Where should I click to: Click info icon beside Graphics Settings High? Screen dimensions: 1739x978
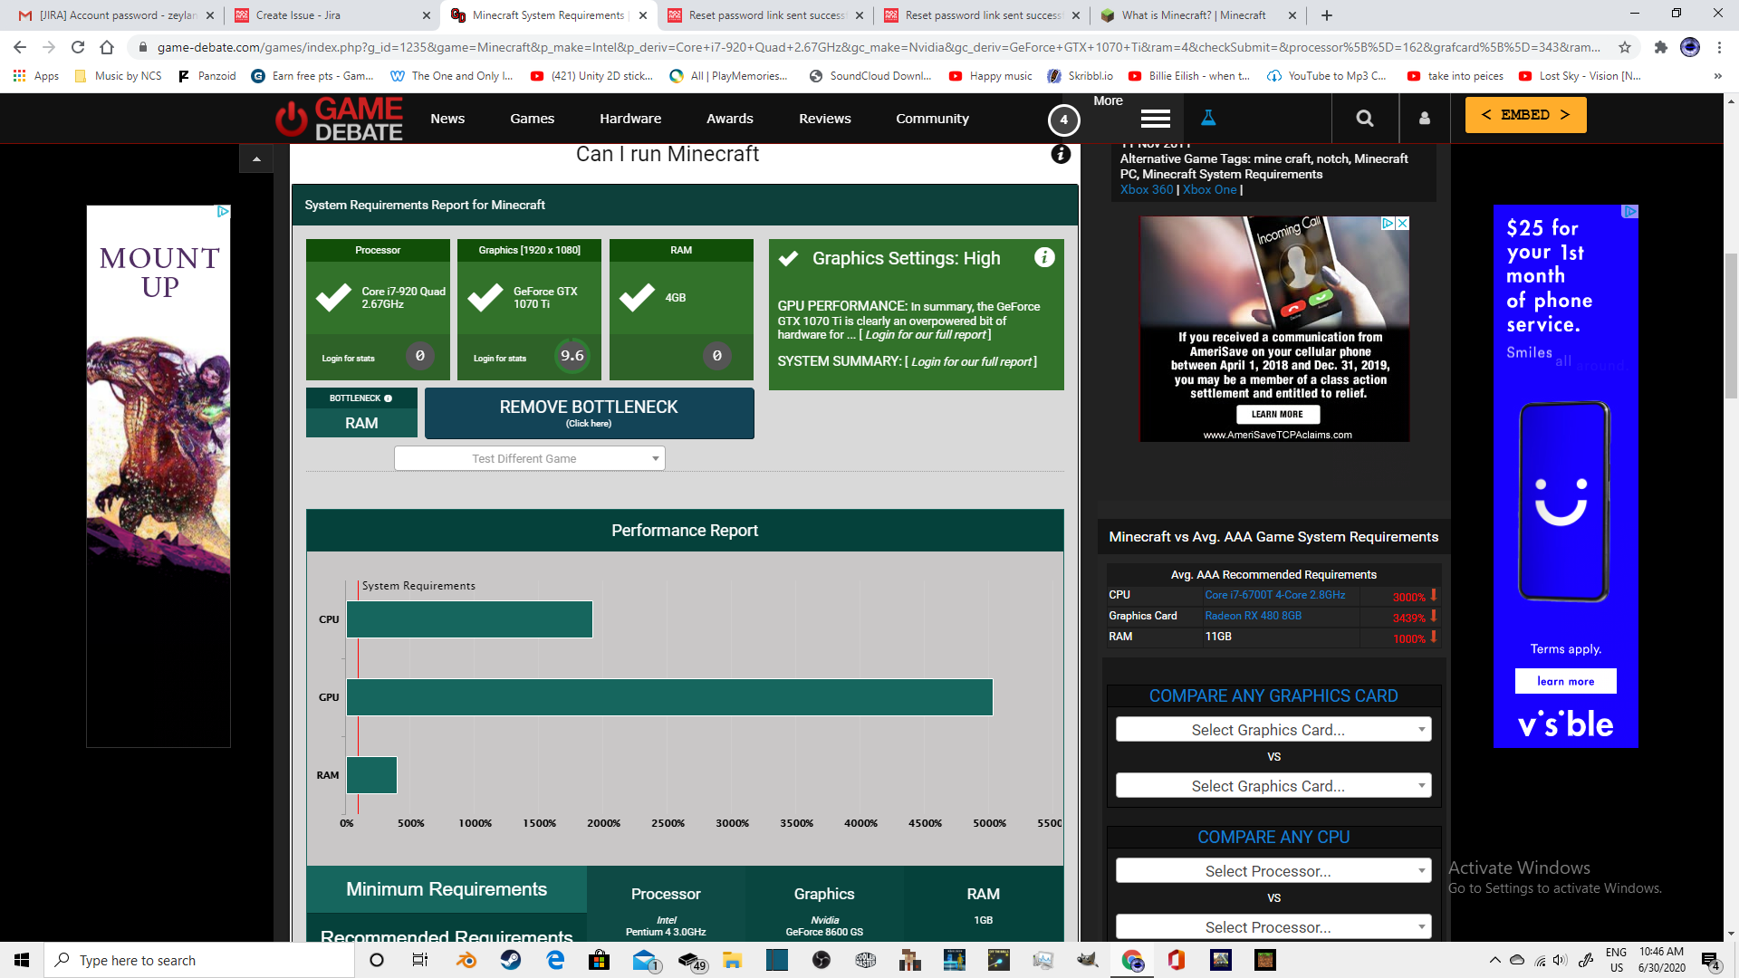[x=1044, y=258]
